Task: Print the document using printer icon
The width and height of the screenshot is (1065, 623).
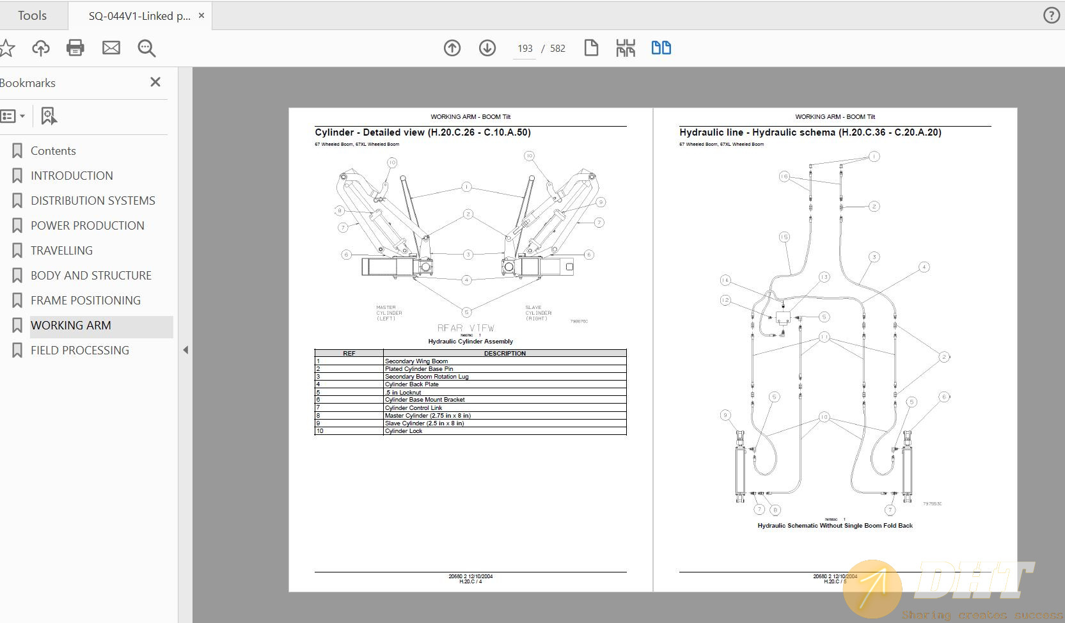Action: coord(75,48)
